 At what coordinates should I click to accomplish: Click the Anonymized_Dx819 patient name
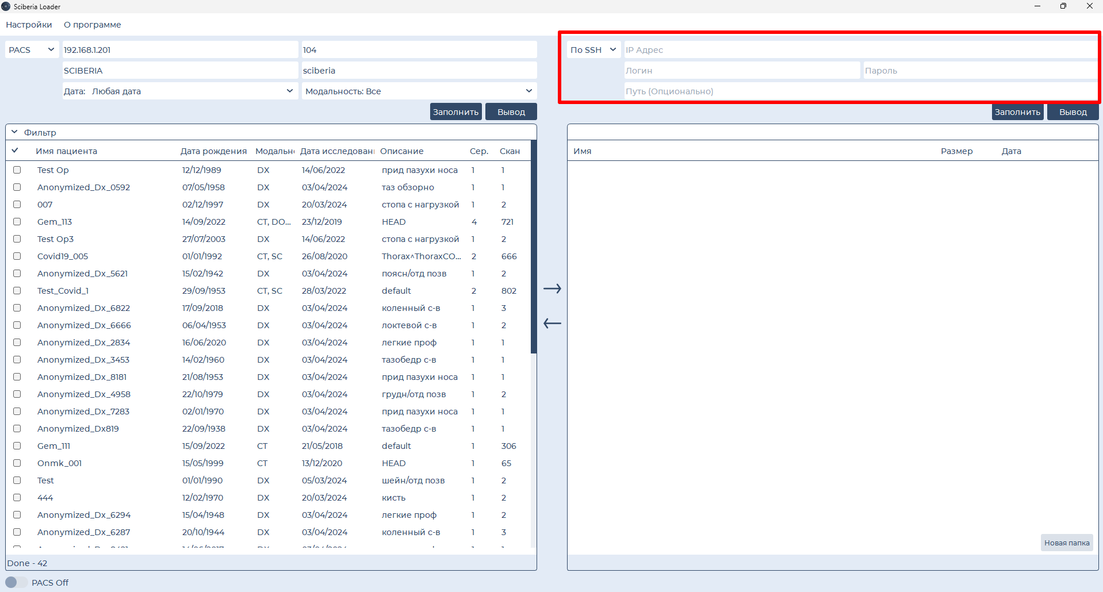pyautogui.click(x=78, y=429)
